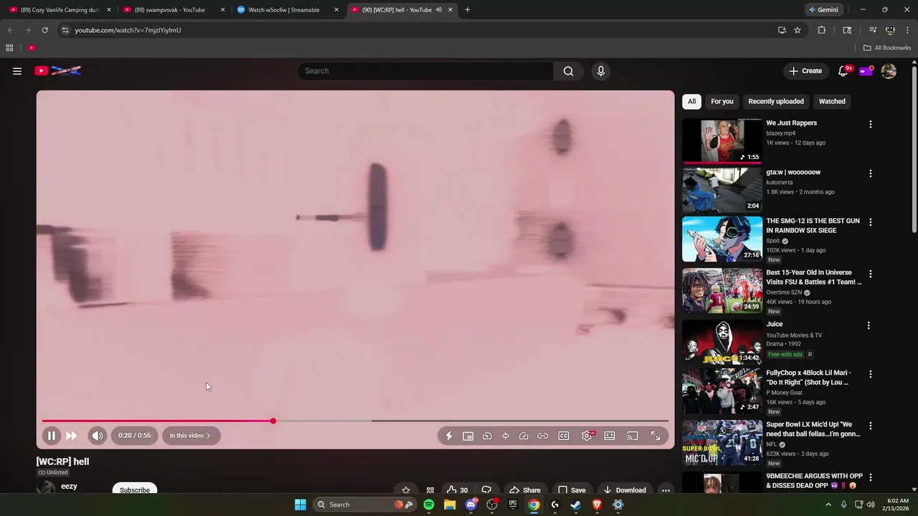Switch to the Streamable browser tab
Image resolution: width=918 pixels, height=516 pixels.
coord(283,10)
